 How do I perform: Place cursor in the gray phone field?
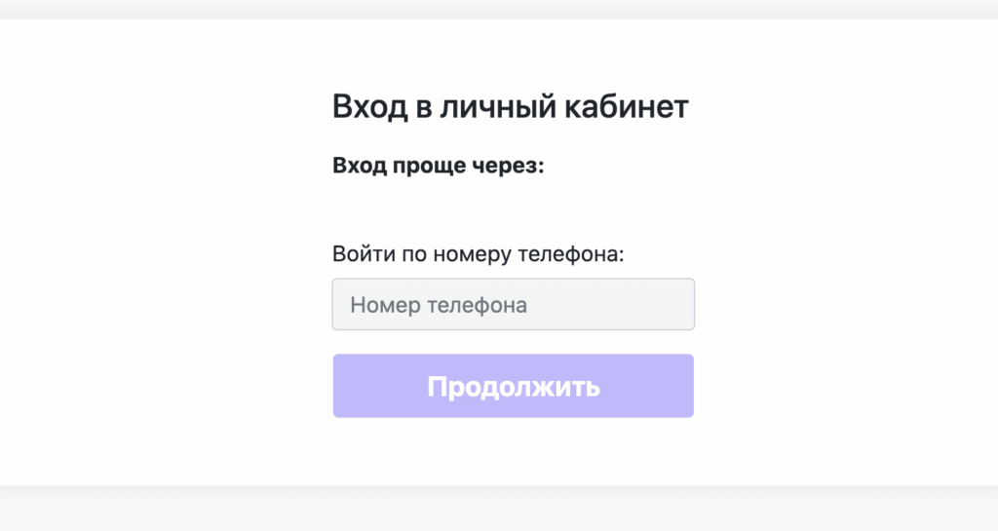pyautogui.click(x=513, y=305)
